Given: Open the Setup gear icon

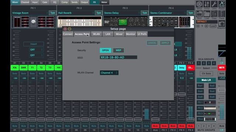Looking at the screenshot, I should click(199, 4).
